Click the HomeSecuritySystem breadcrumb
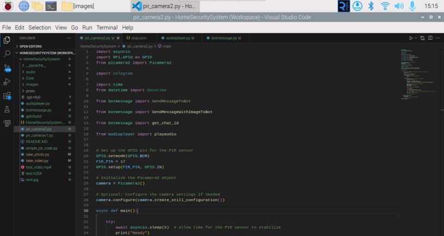The width and height of the screenshot is (444, 236). (98, 46)
